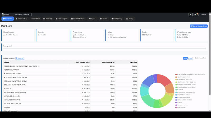The image size is (211, 118).
Task: Open the Dokumentacja tab
Action: (22, 19)
